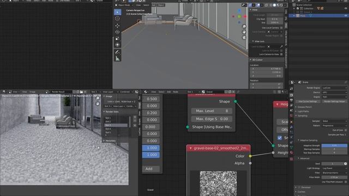Viewport: 349px width, 196px height.
Task: Open the Device dropdown showing GPU
Action: click(334, 92)
